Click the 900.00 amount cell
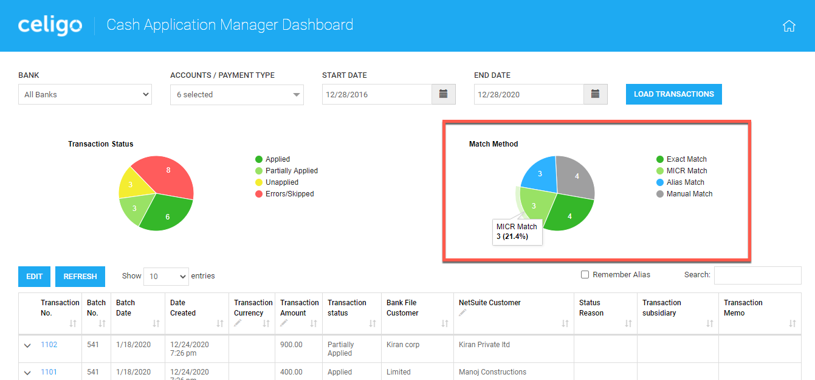 pyautogui.click(x=298, y=349)
